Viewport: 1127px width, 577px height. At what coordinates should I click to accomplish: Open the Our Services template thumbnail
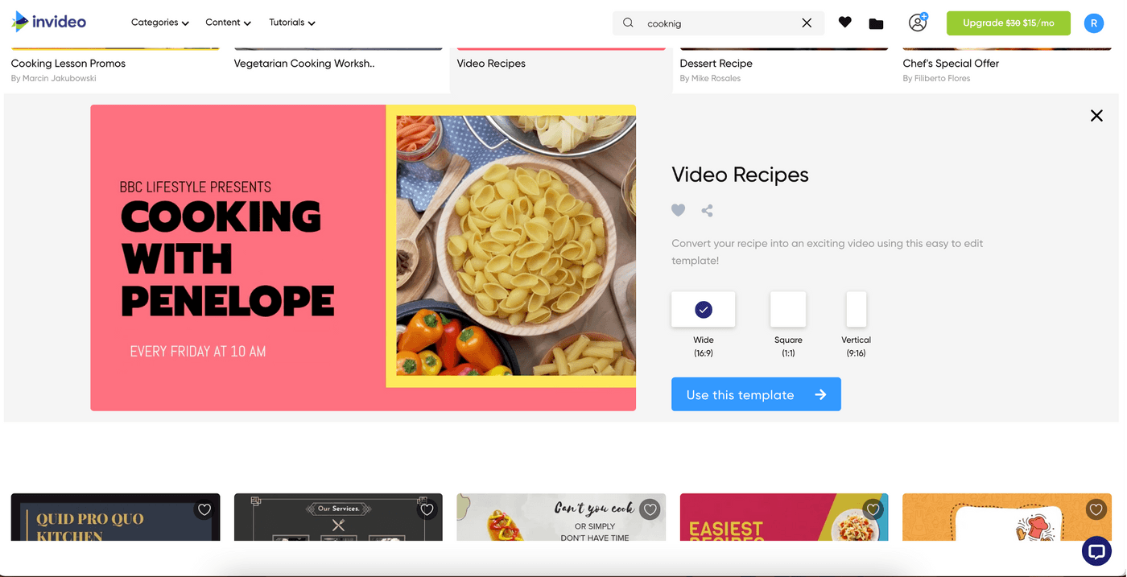(338, 517)
